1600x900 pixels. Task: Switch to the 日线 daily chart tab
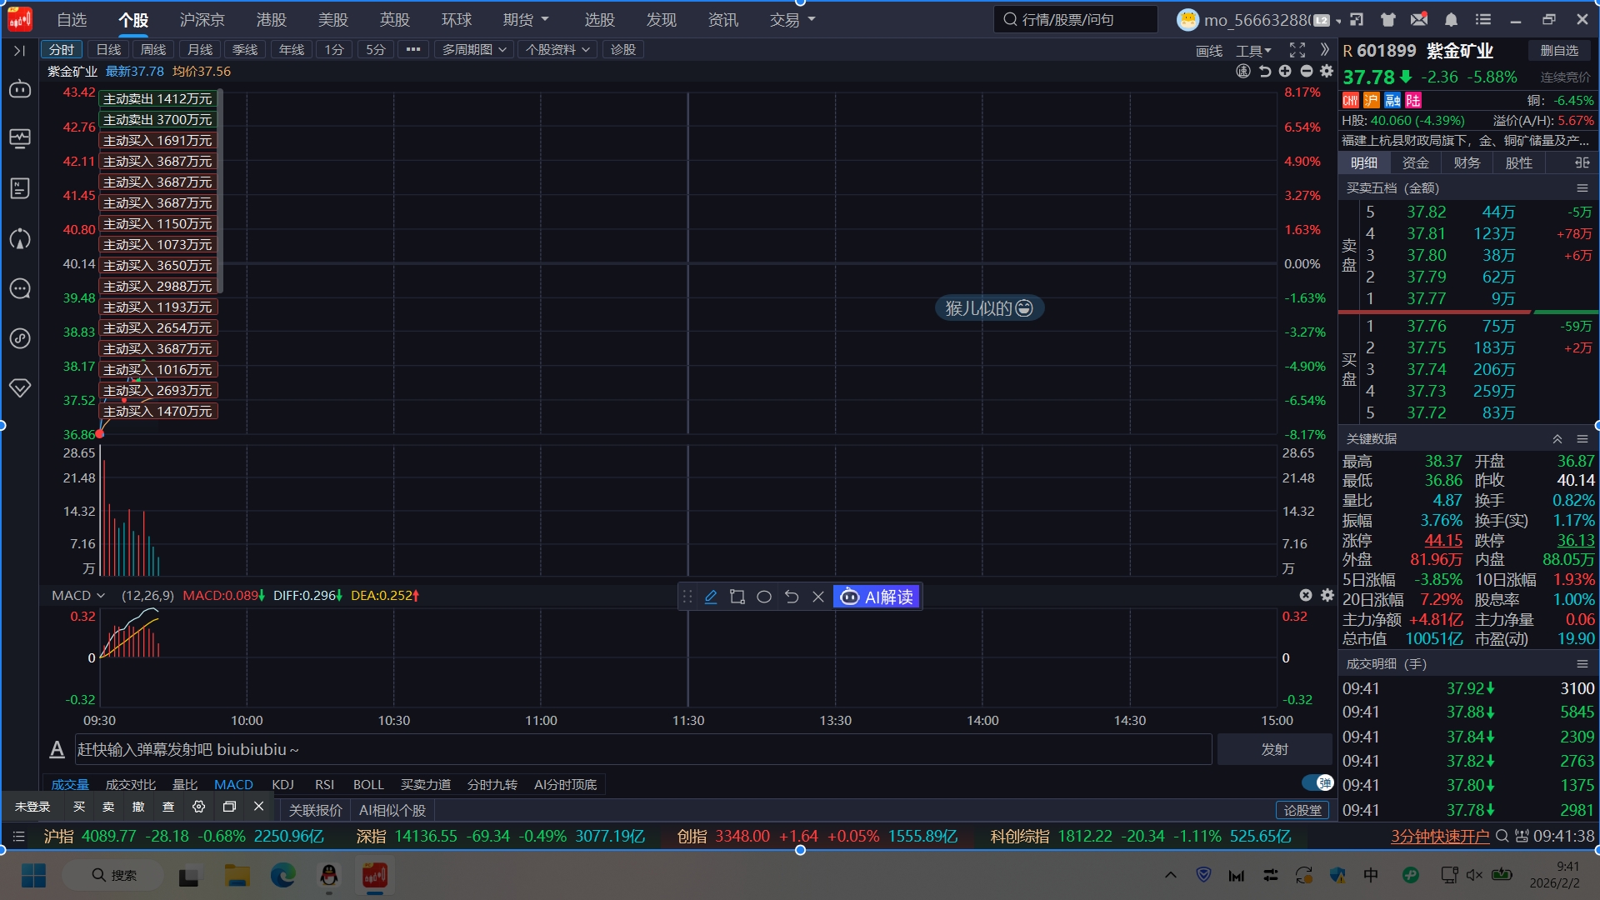click(x=108, y=50)
